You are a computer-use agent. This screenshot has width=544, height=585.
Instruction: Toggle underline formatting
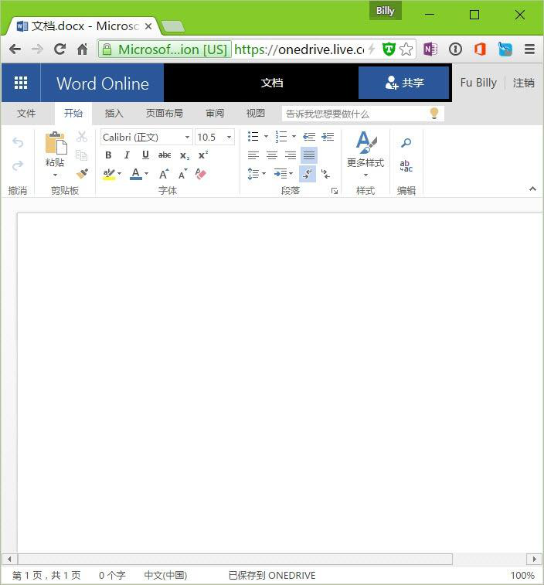[x=145, y=155]
